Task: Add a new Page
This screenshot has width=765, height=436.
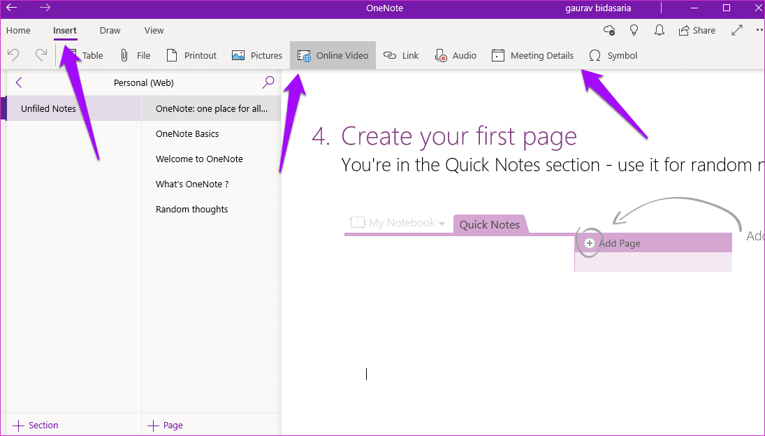Action: [x=165, y=426]
